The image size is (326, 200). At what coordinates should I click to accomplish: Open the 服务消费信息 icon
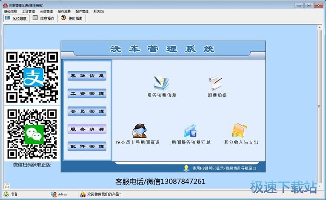161,83
